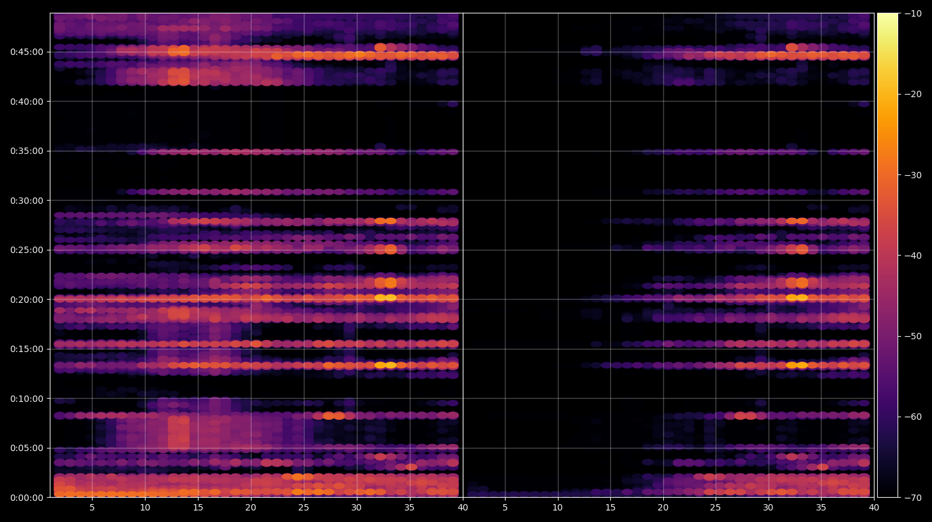Viewport: 932px width, 522px height.
Task: Click the 0:25:00 time axis label
Action: tap(27, 250)
